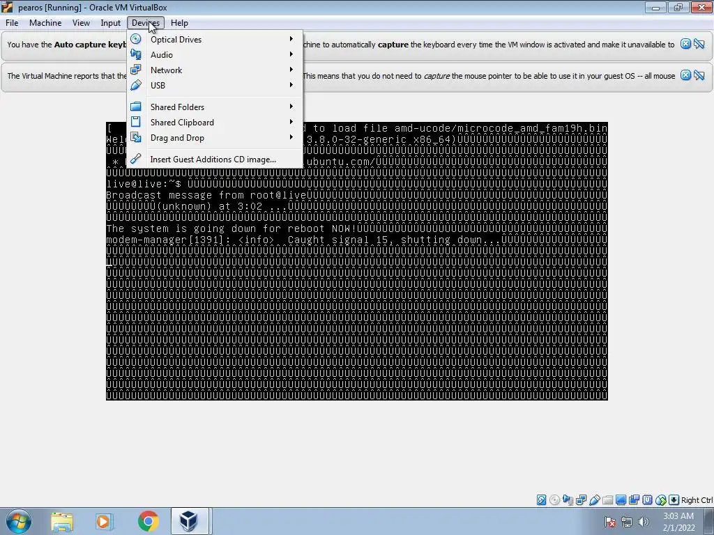This screenshot has width=714, height=535.
Task: Dismiss the mouse pointer integration notification
Action: pos(685,75)
